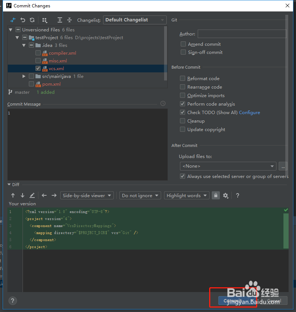Click the Show Diff icon in toolbar
The height and width of the screenshot is (312, 296).
pos(13,20)
